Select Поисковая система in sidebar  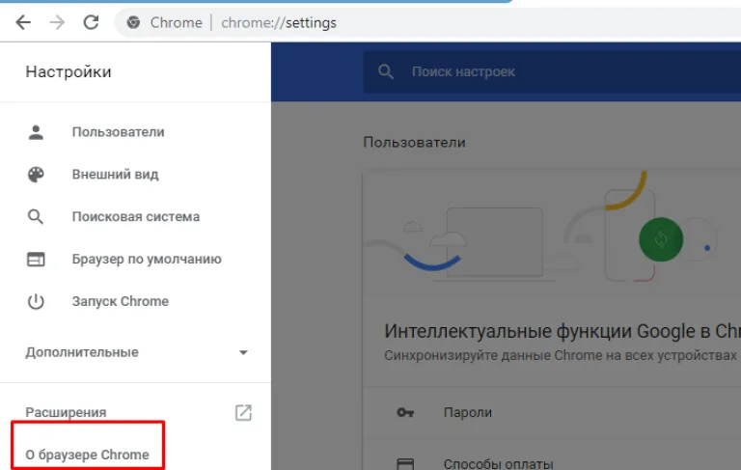tap(136, 216)
